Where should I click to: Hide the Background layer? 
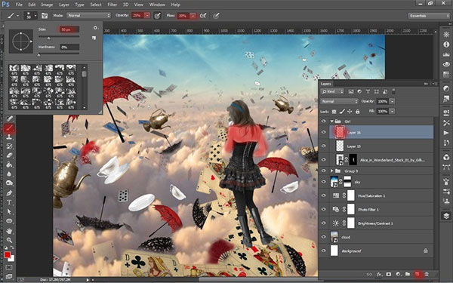point(324,251)
